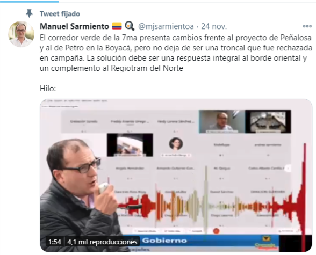Click the pinned tweet pin icon

[x=30, y=13]
